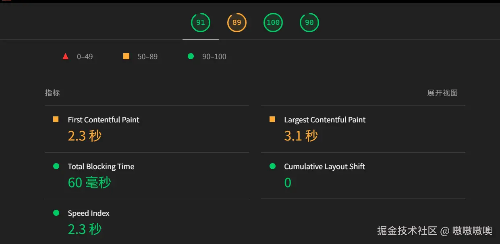The image size is (500, 244).
Task: Click the green dot beside Speed Index
Action: pyautogui.click(x=56, y=213)
